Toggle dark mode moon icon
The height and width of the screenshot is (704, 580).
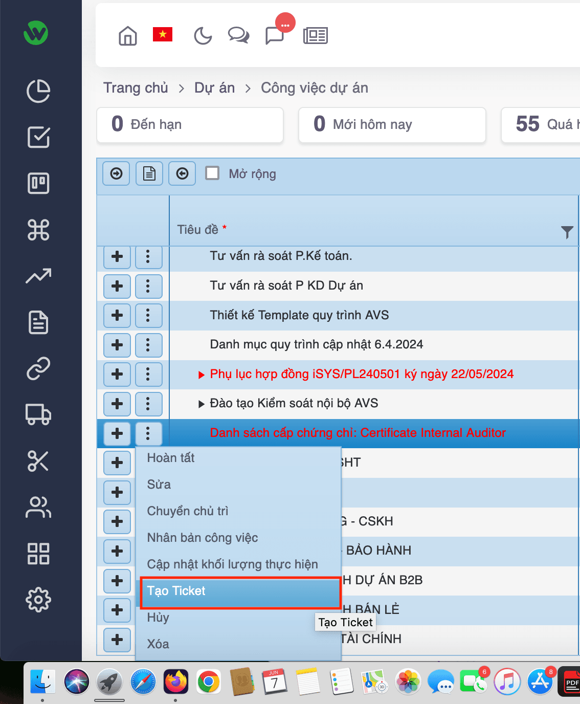203,36
